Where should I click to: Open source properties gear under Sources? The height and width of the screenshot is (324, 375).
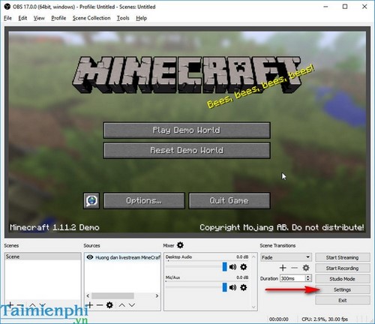click(x=109, y=305)
